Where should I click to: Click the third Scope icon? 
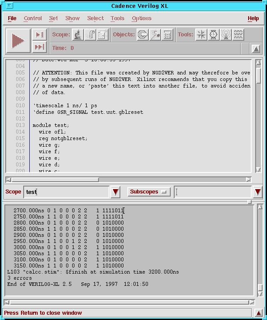tap(102, 35)
